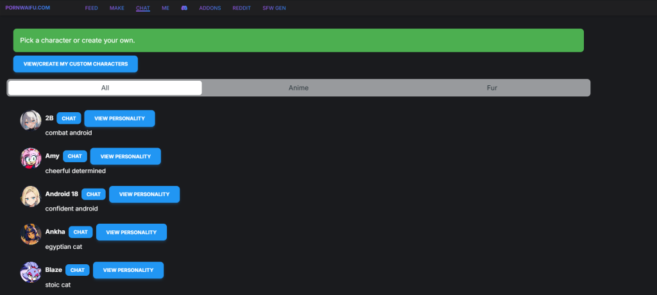Viewport: 657px width, 295px height.
Task: View personality of Ankha
Action: [132, 232]
